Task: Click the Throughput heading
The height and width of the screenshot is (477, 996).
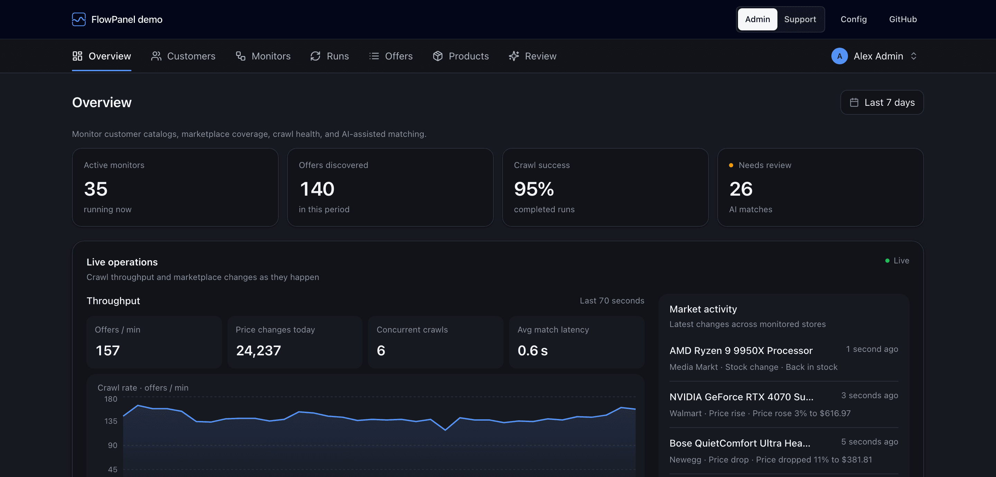Action: point(113,301)
